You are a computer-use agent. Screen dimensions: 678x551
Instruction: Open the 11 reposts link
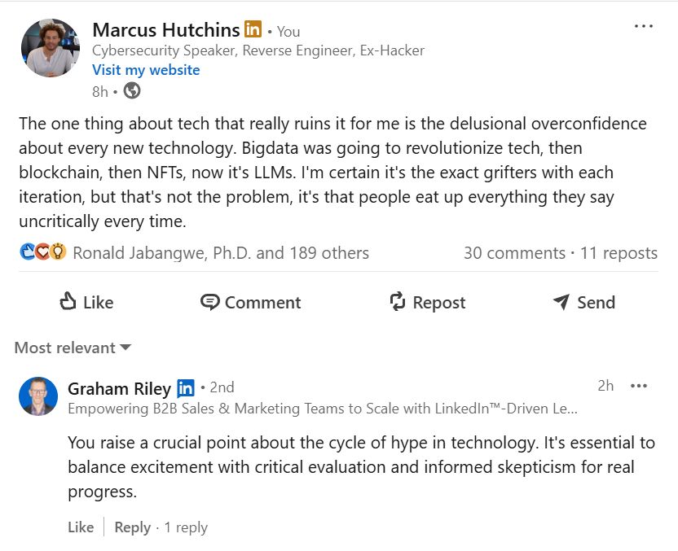point(619,253)
